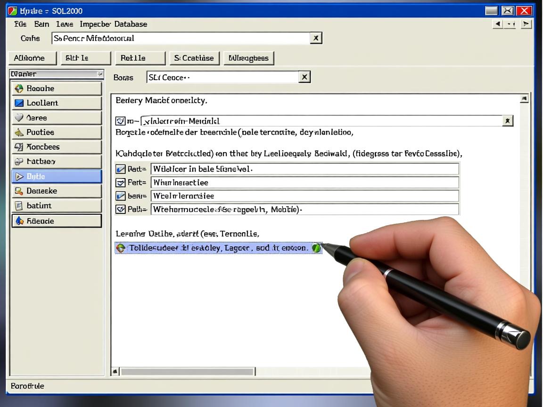
Task: Click the Puotiee sidebar icon
Action: 19,132
